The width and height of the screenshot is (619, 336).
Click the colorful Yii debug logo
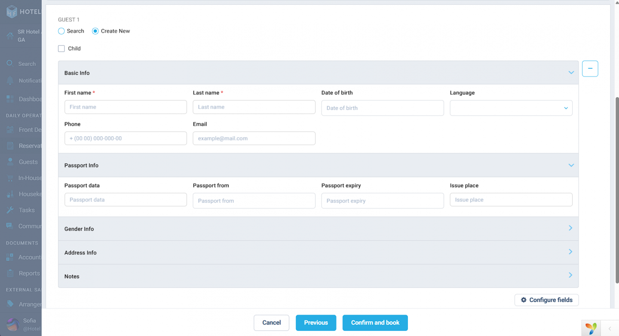coord(591,328)
